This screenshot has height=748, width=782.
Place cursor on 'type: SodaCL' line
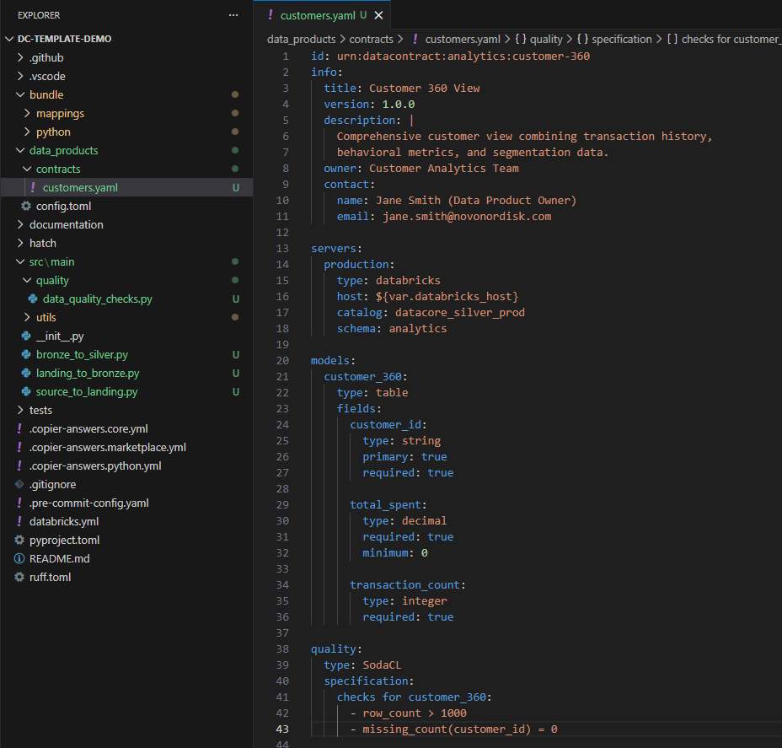(362, 665)
